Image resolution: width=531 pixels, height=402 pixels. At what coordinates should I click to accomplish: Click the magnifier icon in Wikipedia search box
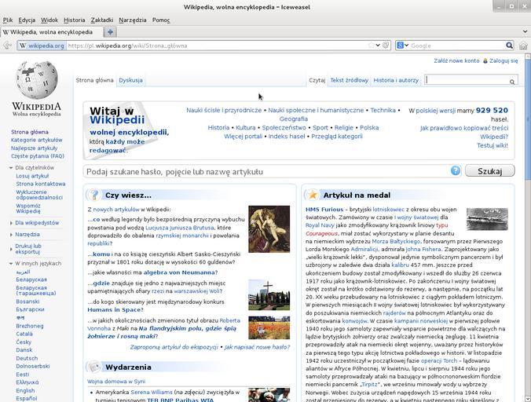(512, 81)
